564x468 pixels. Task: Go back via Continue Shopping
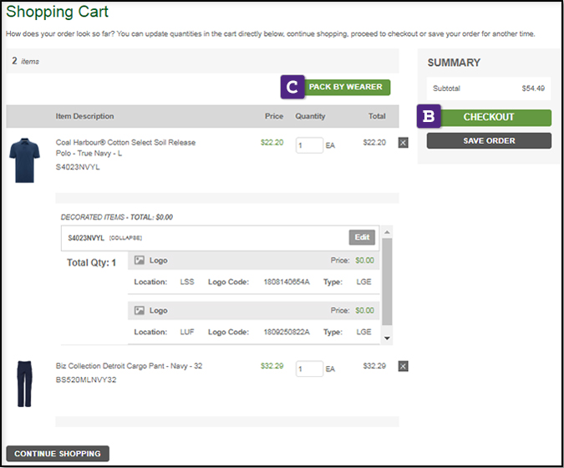58,454
